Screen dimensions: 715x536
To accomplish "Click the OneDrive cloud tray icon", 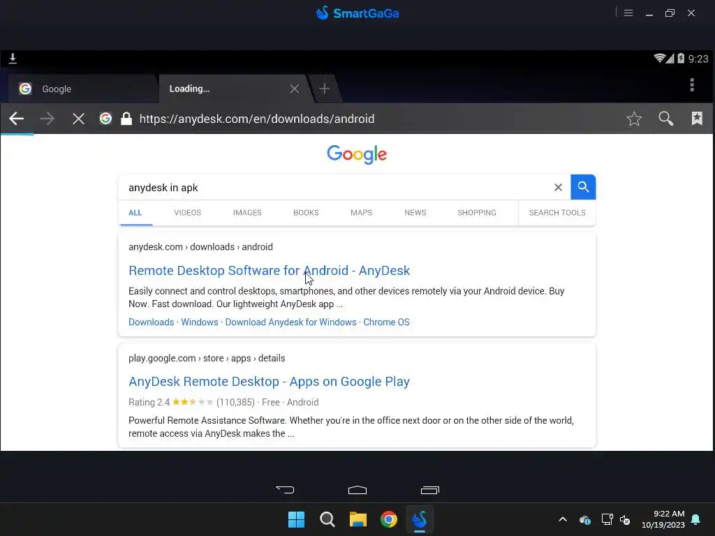I will 585,519.
